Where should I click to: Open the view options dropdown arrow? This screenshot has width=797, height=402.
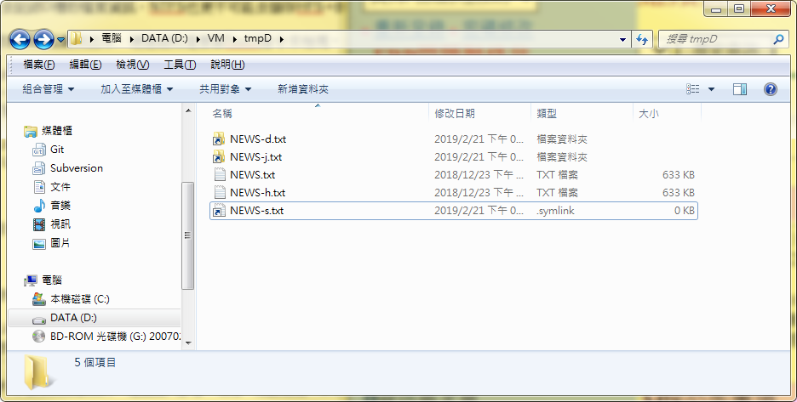click(x=711, y=89)
